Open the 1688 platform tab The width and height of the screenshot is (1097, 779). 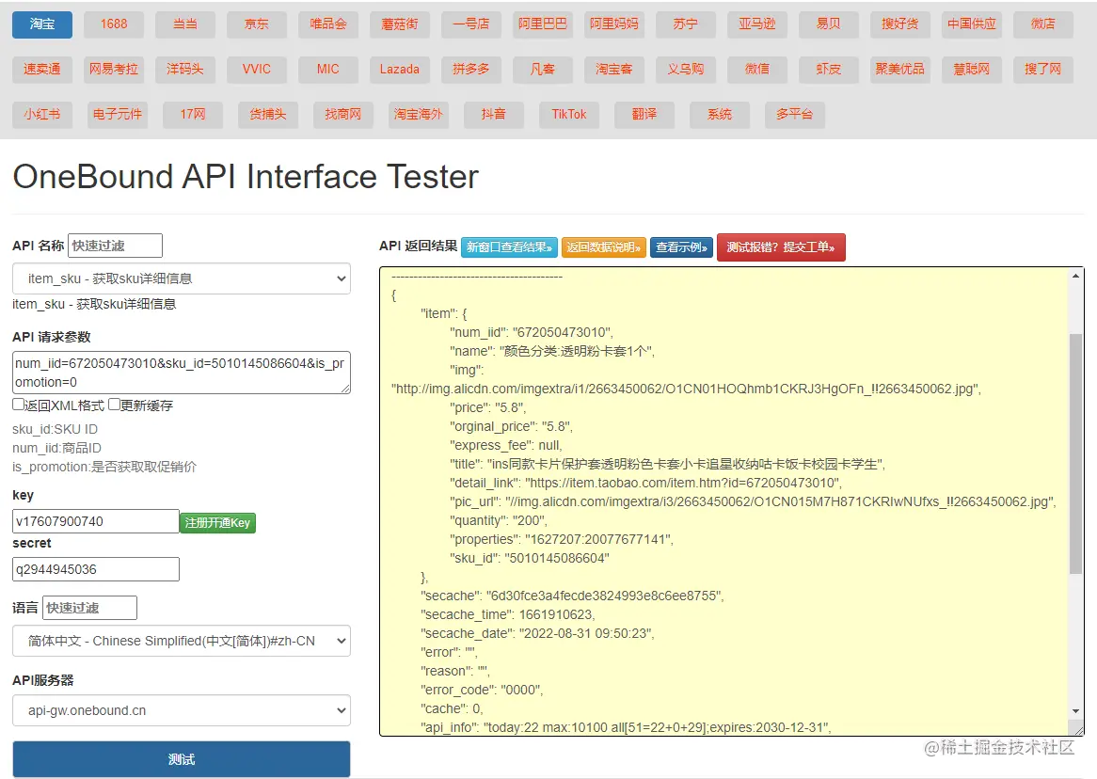point(113,24)
